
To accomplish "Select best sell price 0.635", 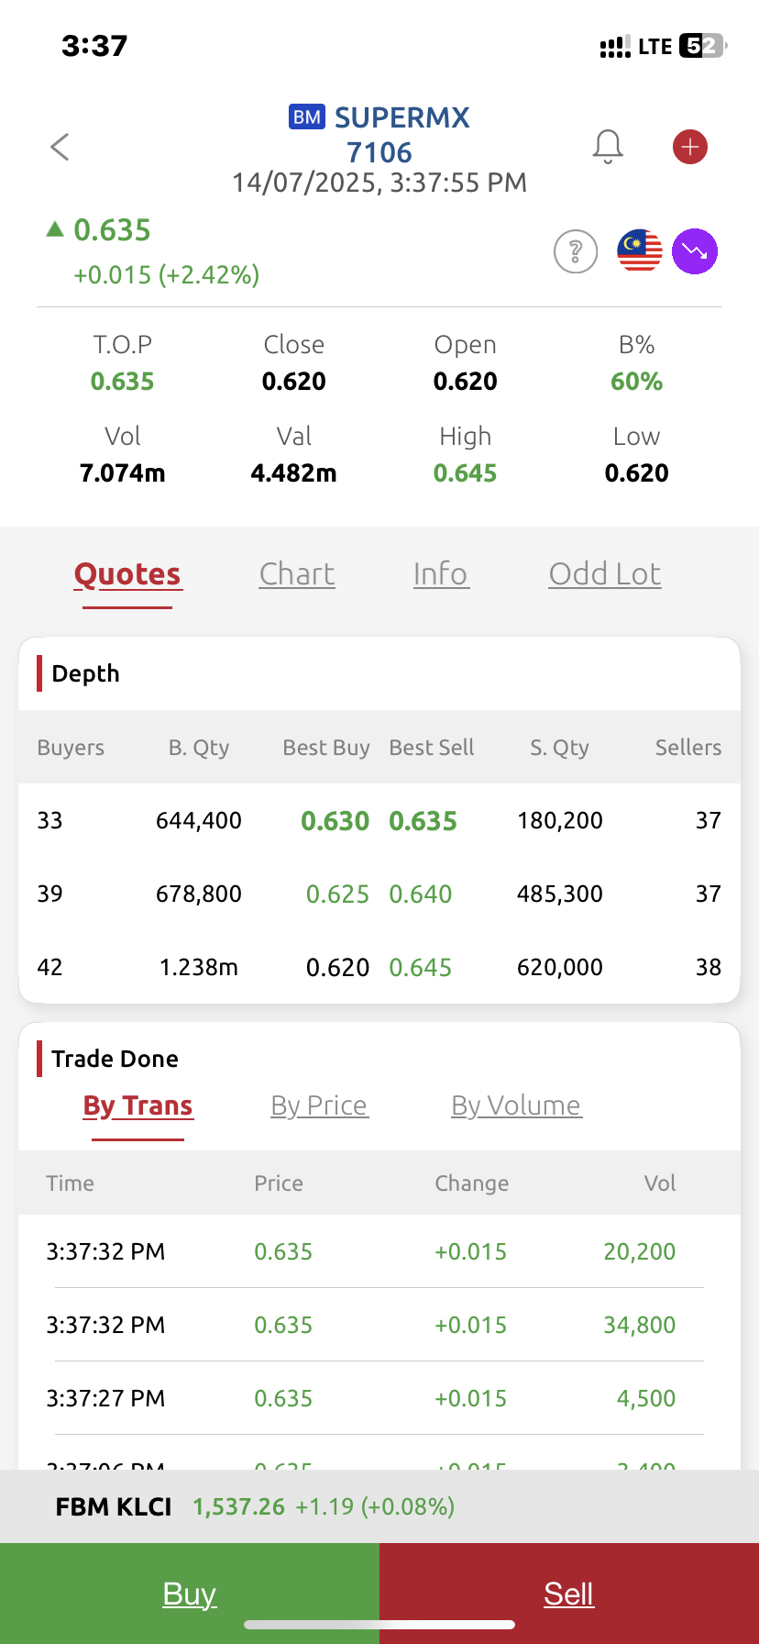I will pos(423,821).
